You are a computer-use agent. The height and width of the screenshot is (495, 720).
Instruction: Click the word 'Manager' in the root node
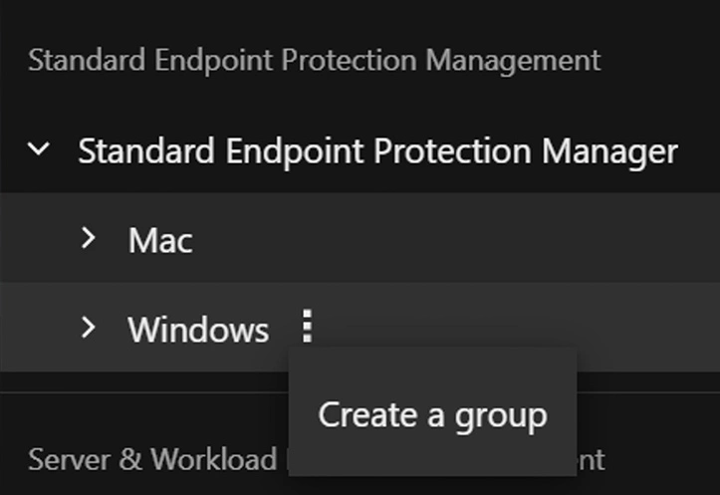coord(609,152)
